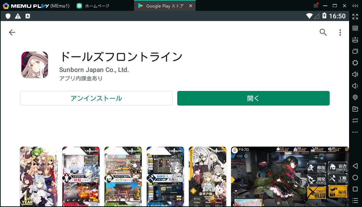Open the APK installer from the sidebar
362x207 pixels.
tap(355, 40)
